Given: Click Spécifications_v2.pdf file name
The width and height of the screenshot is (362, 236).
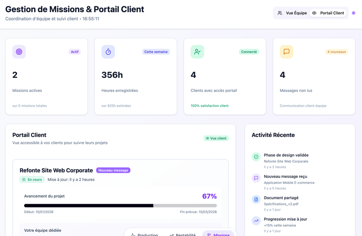Looking at the screenshot, I should click(281, 204).
